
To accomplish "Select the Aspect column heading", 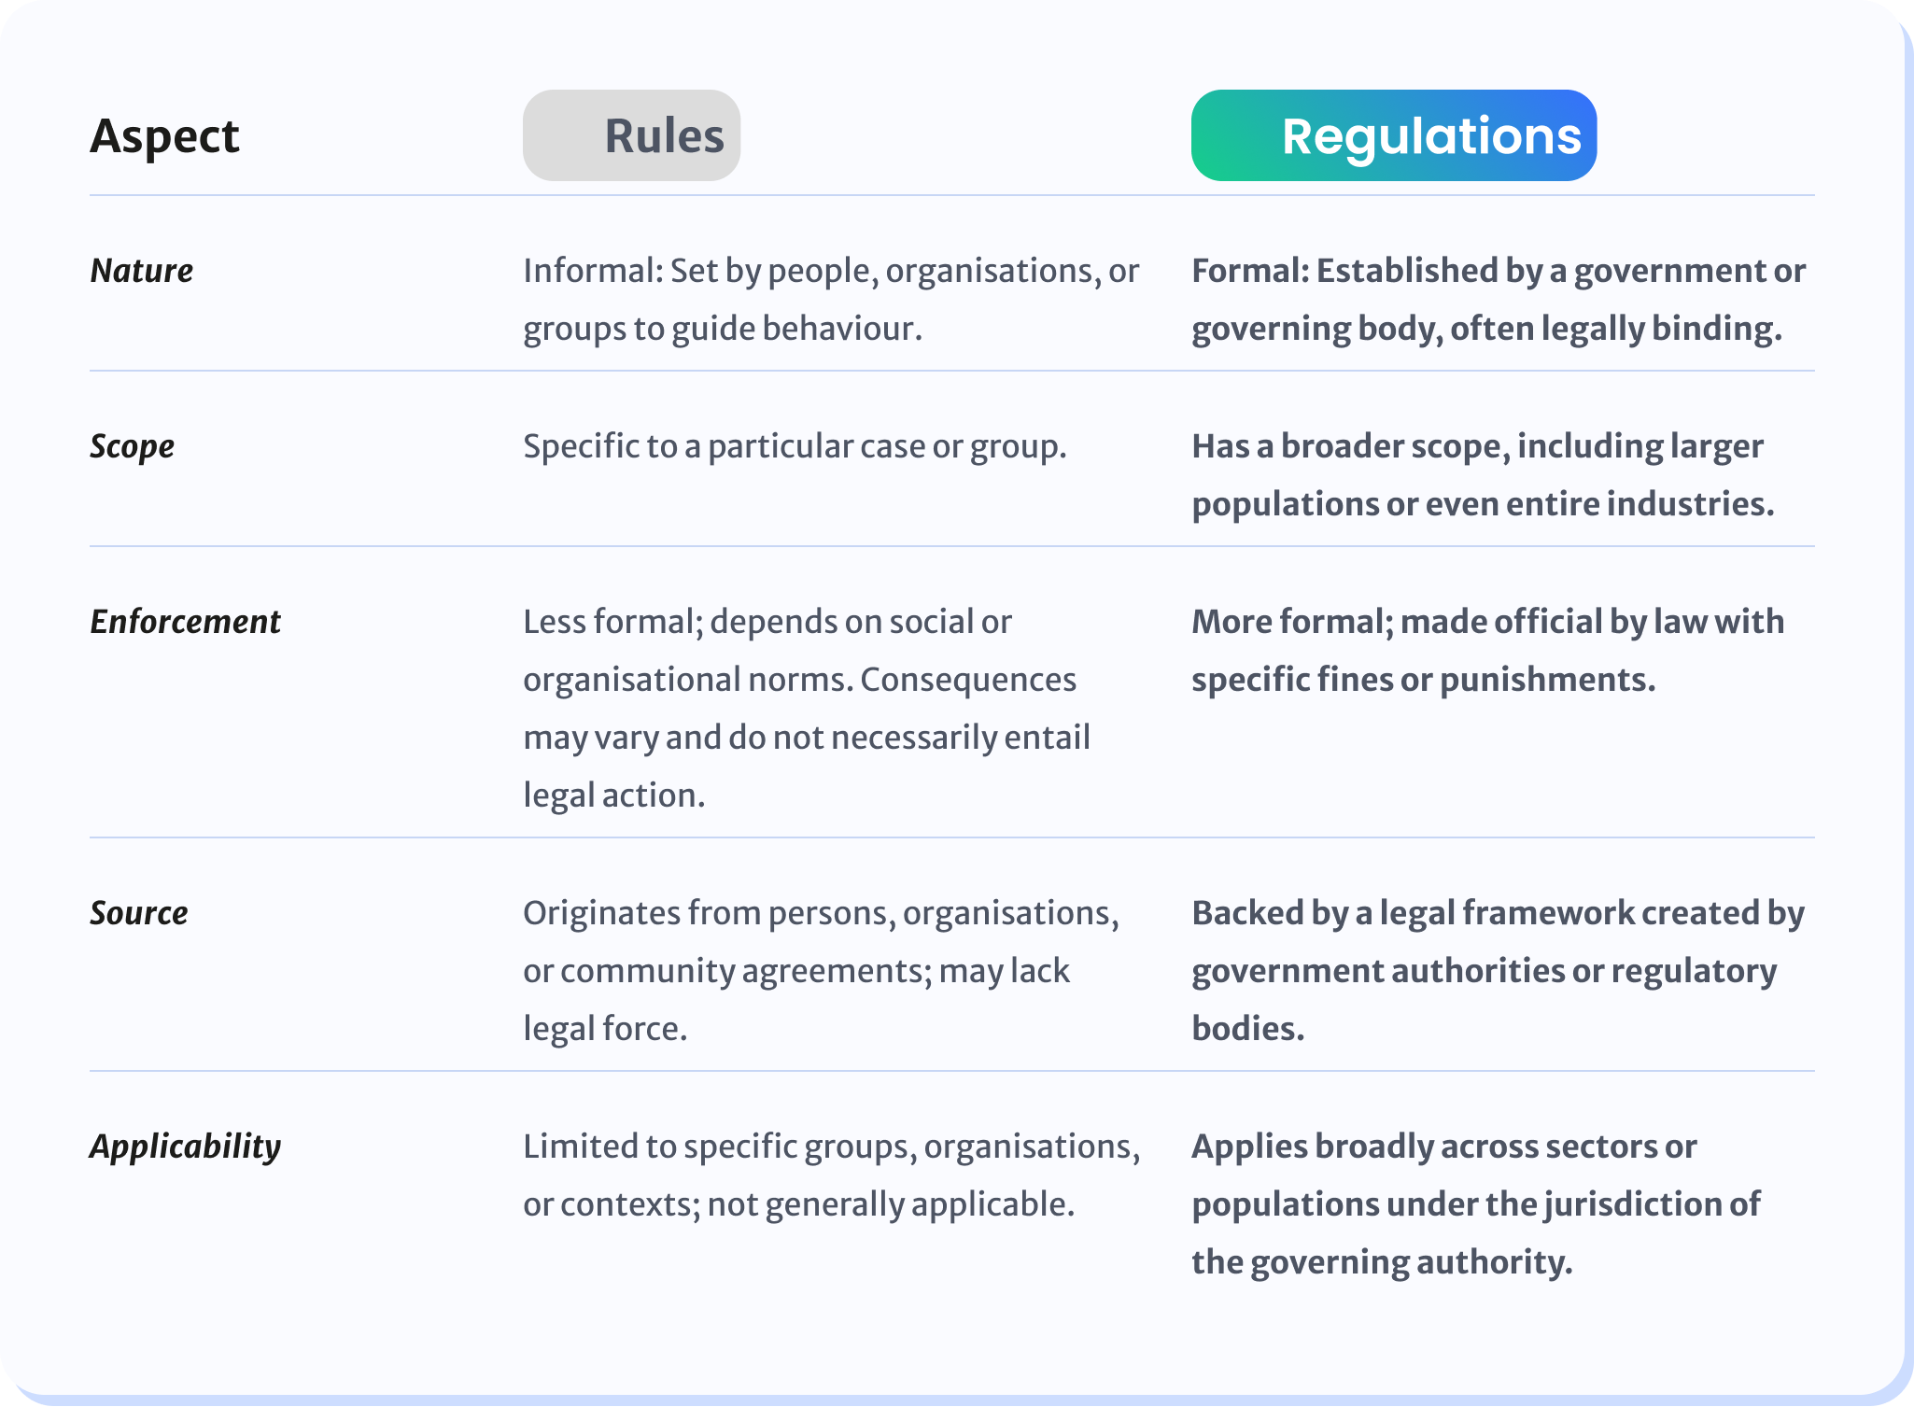I will (x=164, y=135).
